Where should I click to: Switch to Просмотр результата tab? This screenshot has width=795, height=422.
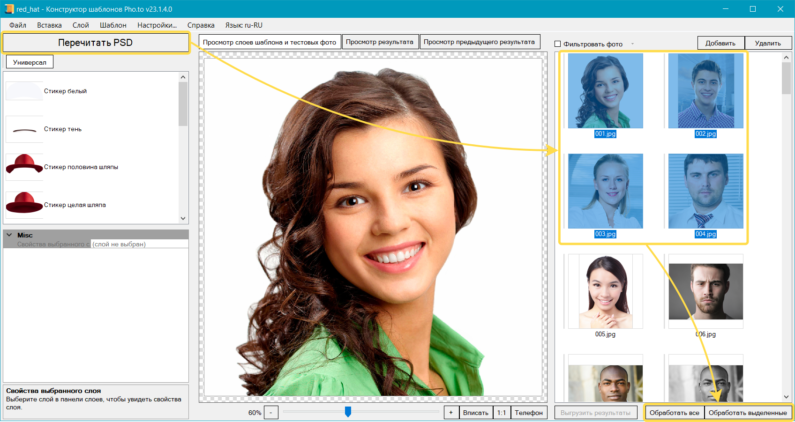pyautogui.click(x=380, y=42)
